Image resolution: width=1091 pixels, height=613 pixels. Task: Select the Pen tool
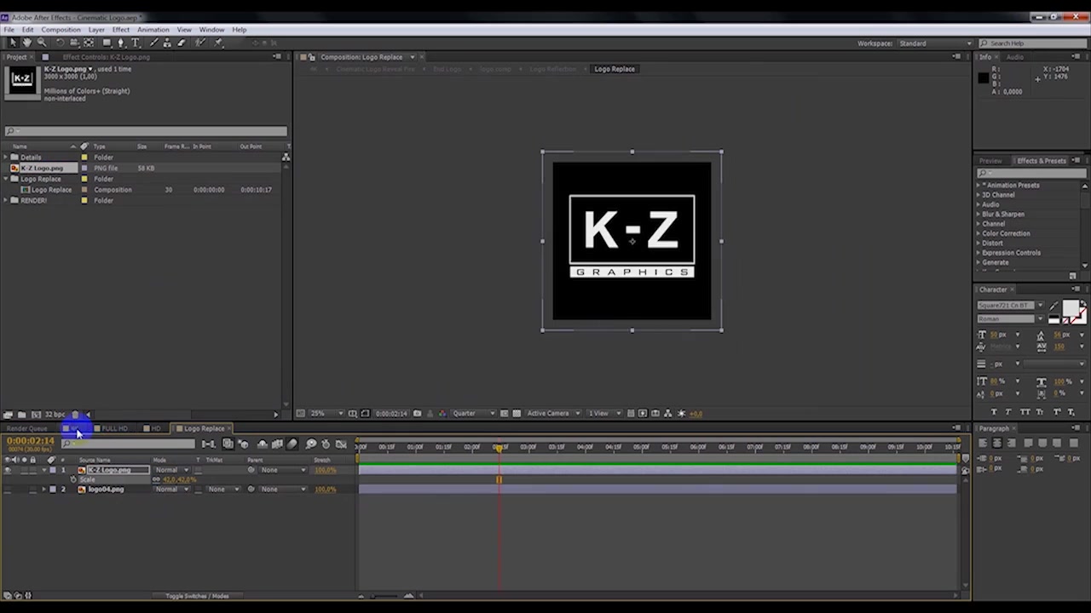(x=121, y=43)
